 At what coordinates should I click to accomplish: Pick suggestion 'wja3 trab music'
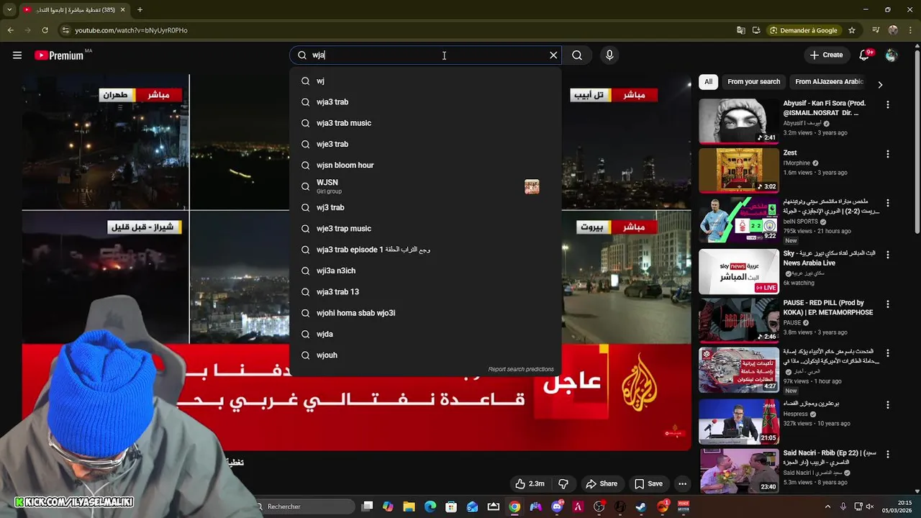425,123
